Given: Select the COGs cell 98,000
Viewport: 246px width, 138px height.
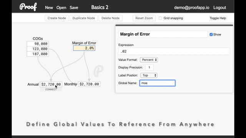Looking at the screenshot, I should [x=38, y=44].
